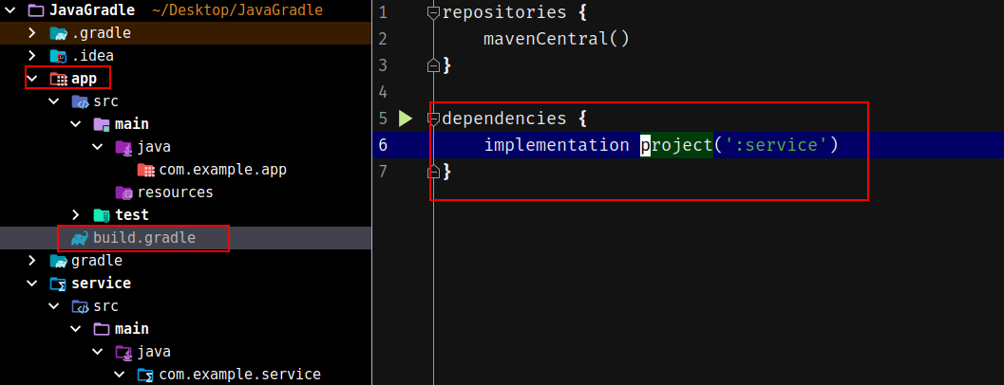This screenshot has height=385, width=1004.
Task: Click the com.example.app package icon
Action: (145, 170)
